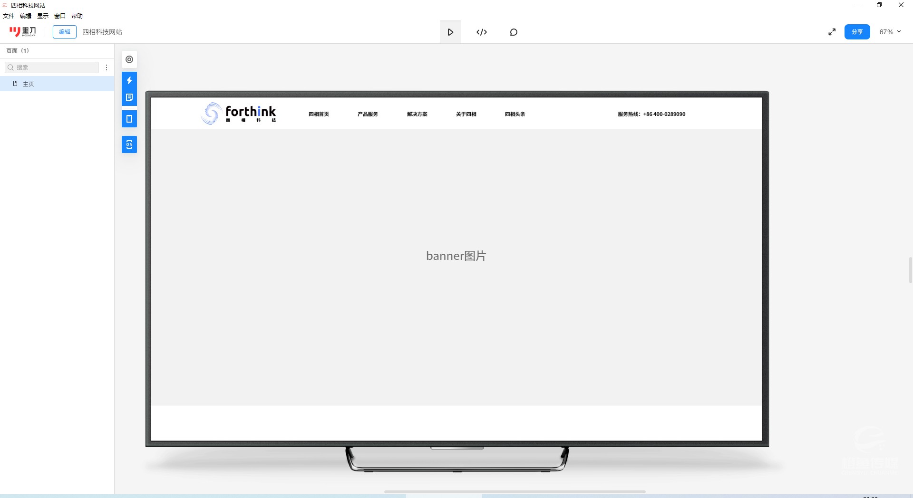Click the fullscreen expand arrows icon
The image size is (913, 498).
point(832,32)
